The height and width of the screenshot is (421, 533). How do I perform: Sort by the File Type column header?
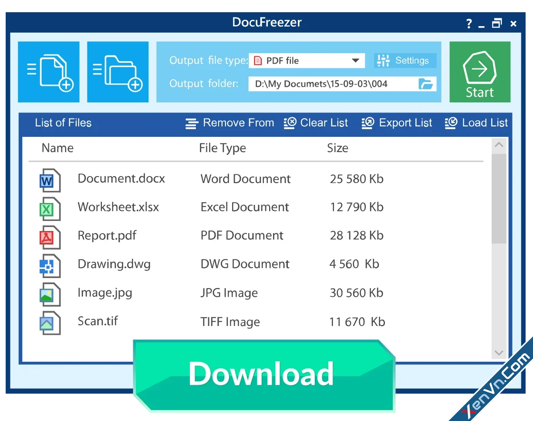223,148
